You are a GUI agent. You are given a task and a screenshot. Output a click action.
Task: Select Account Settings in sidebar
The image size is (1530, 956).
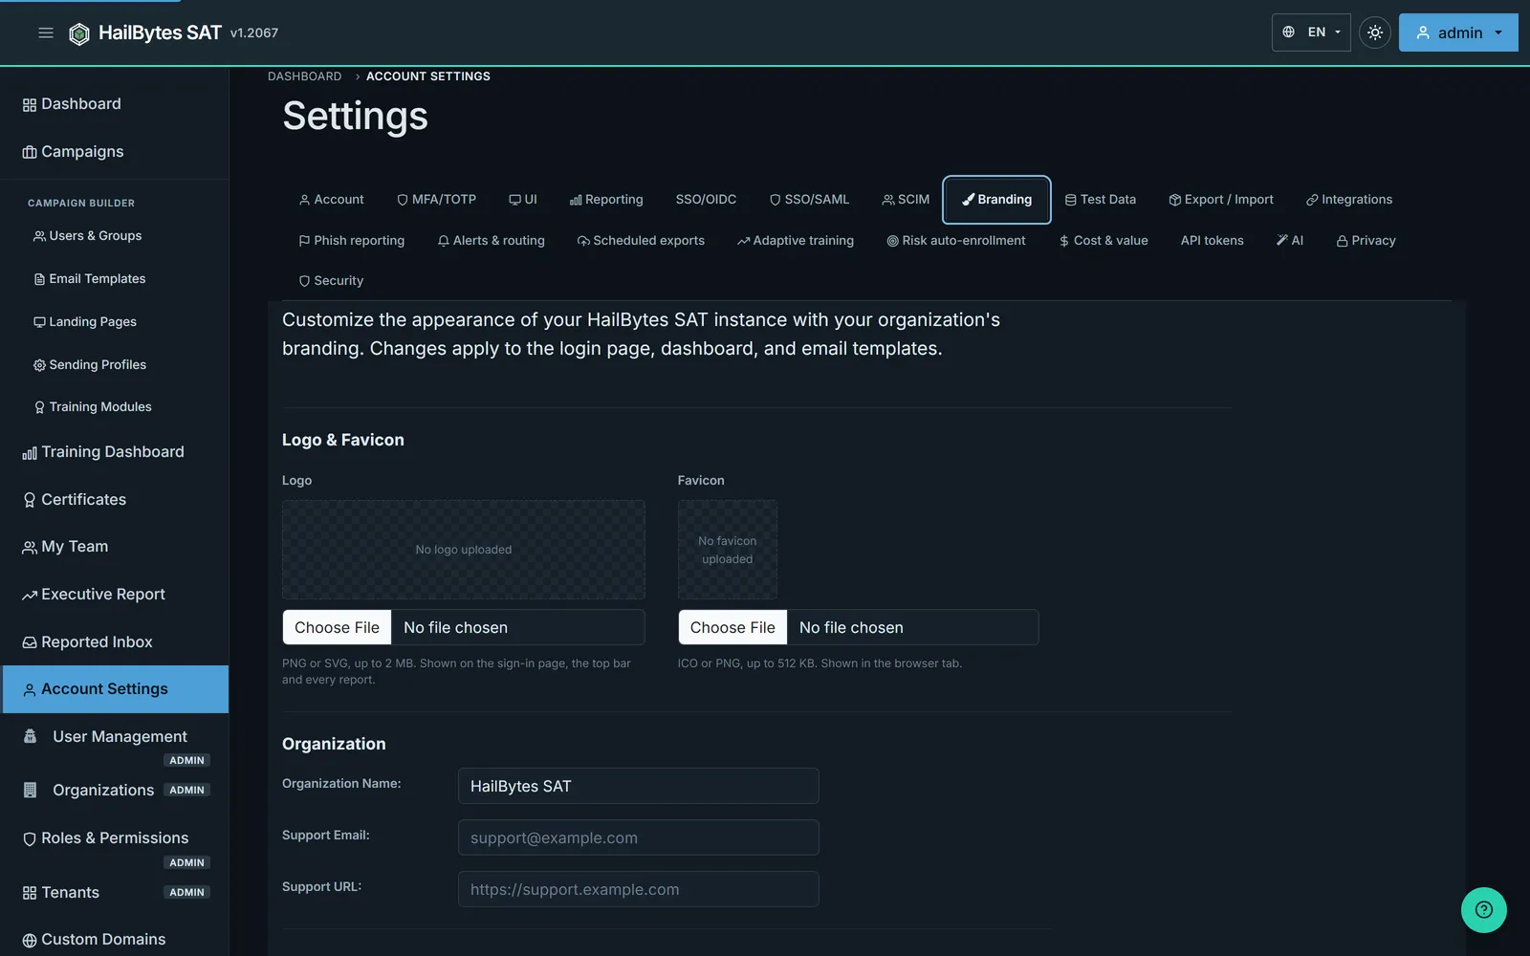point(115,689)
